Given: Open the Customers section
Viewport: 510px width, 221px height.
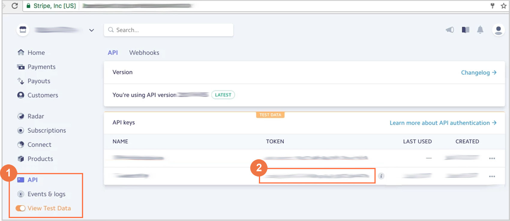Looking at the screenshot, I should (x=37, y=95).
